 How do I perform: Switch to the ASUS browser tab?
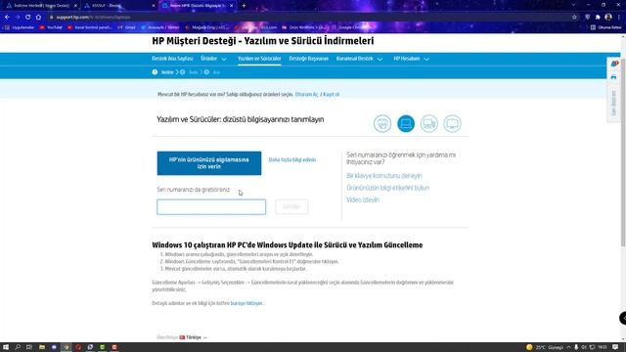click(119, 6)
